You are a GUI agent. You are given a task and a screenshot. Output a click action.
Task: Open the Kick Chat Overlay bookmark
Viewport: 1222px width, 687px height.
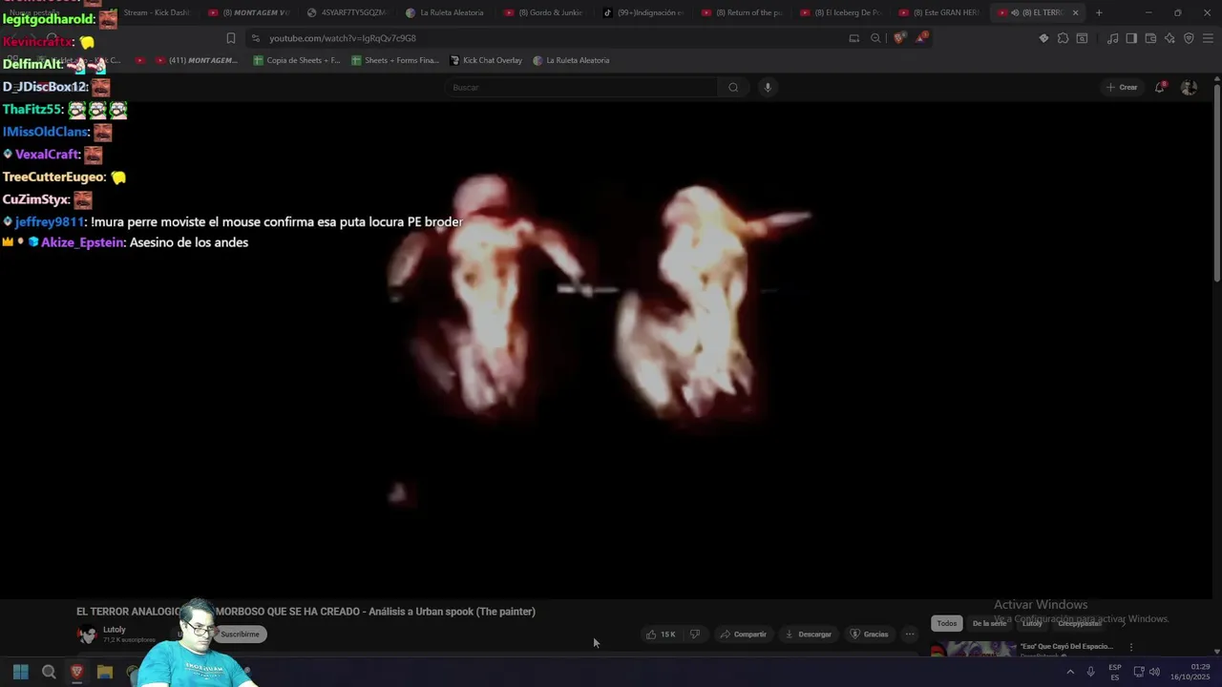click(486, 60)
